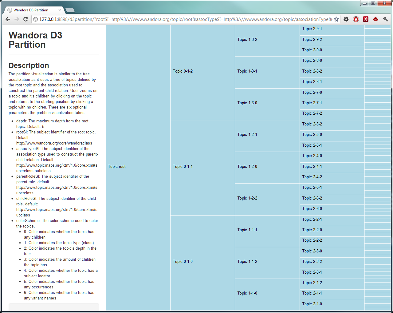The height and width of the screenshot is (313, 393).
Task: Bookmark this page with the star icon
Action: pyautogui.click(x=336, y=19)
